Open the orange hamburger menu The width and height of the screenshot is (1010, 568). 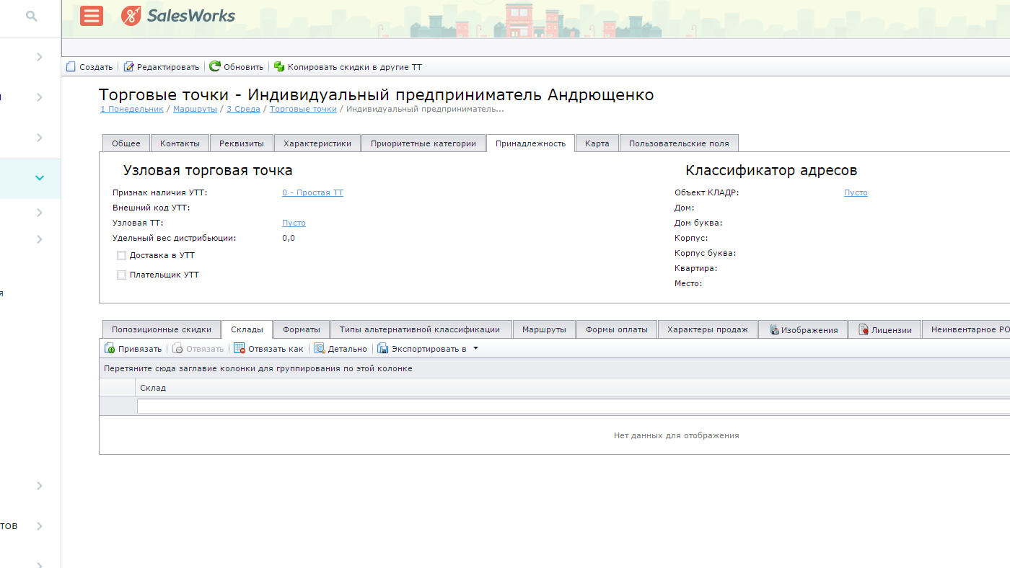[x=92, y=15]
